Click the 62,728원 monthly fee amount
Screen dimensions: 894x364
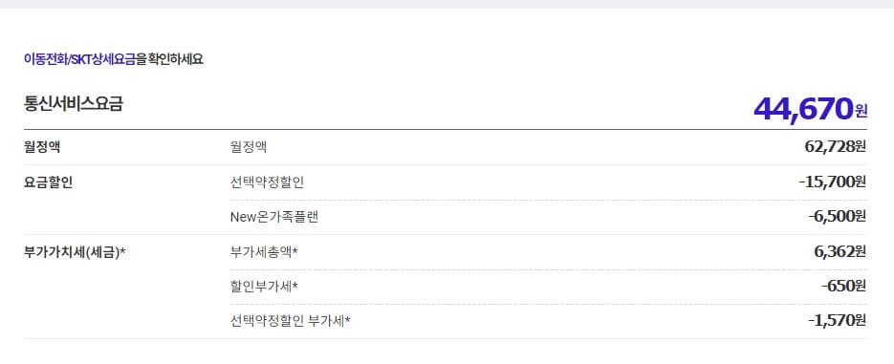click(x=836, y=147)
